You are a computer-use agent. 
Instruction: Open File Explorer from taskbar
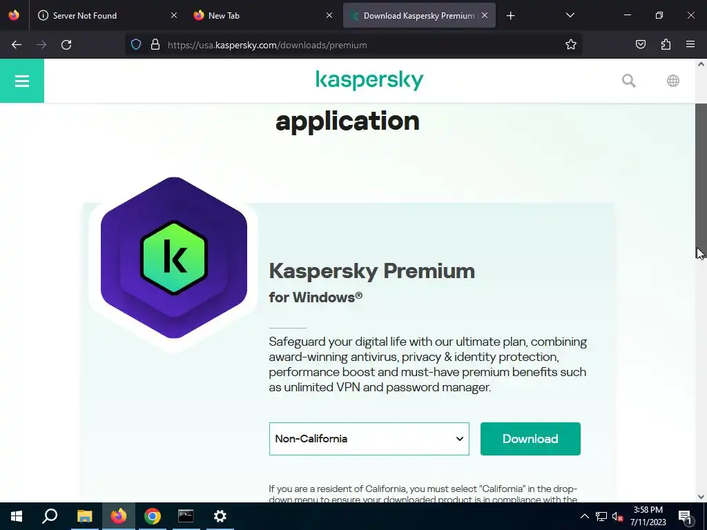[84, 516]
